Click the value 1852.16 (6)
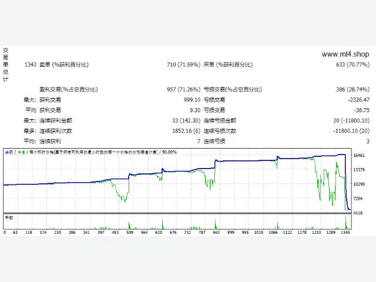The height and width of the screenshot is (282, 376). tap(186, 131)
